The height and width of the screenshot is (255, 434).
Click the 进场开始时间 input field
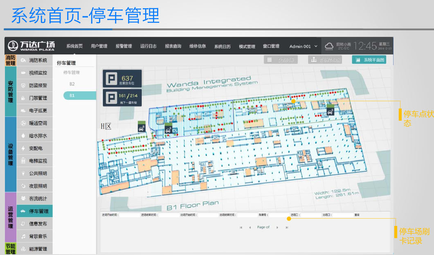[x=129, y=215]
